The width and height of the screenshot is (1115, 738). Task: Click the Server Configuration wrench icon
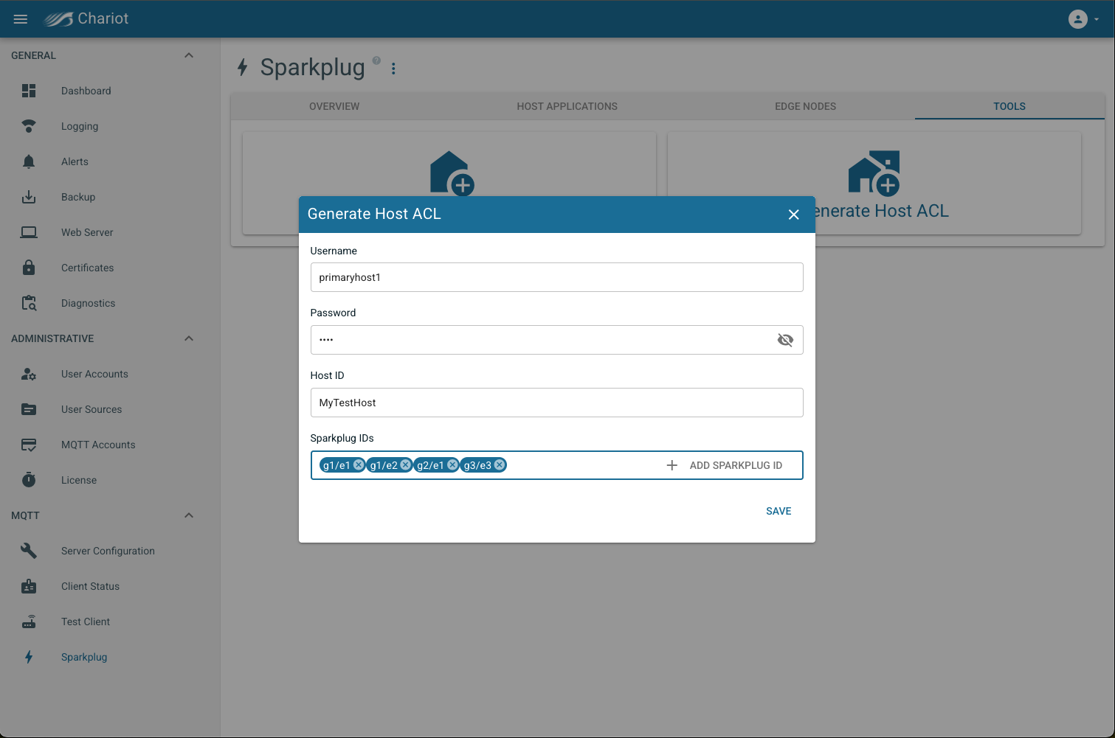point(29,551)
